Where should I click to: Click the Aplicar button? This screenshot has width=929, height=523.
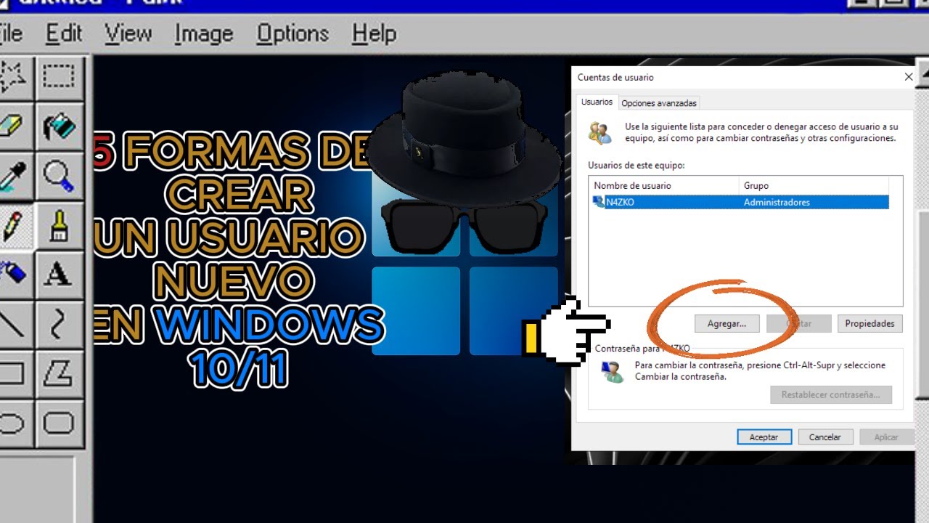(886, 437)
